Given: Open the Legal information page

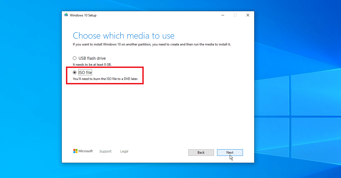Looking at the screenshot, I should [x=124, y=151].
